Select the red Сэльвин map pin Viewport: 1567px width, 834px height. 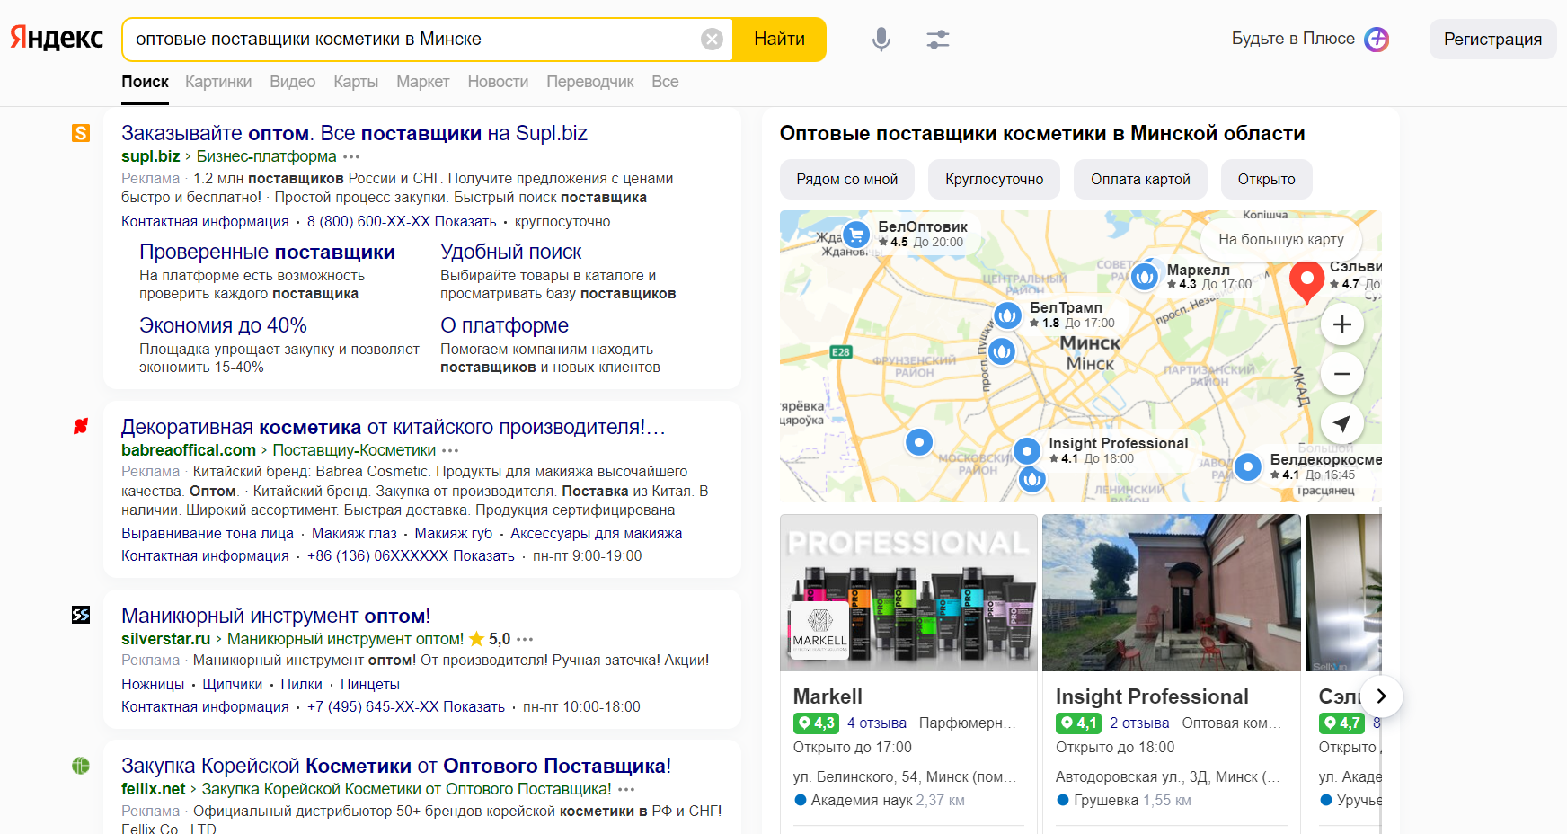[x=1306, y=281]
